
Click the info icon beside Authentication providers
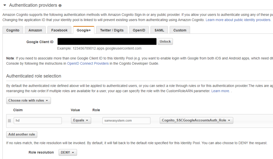pyautogui.click(x=60, y=6)
